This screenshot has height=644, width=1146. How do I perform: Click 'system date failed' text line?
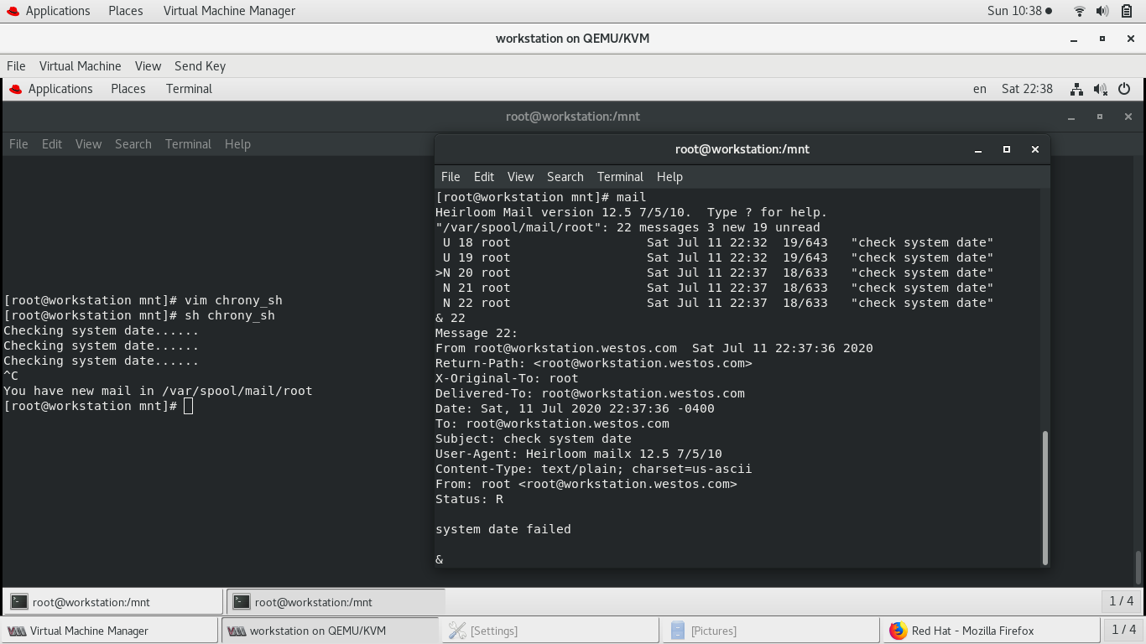[503, 529]
